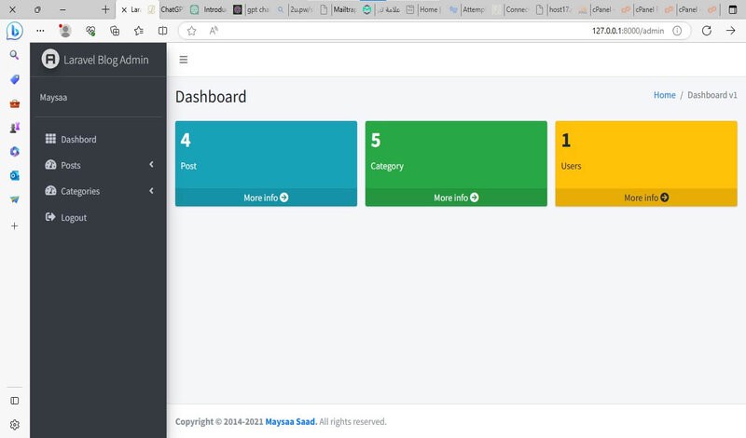Toggle sidebar panel icon above settings gear
This screenshot has height=438, width=746.
point(14,401)
